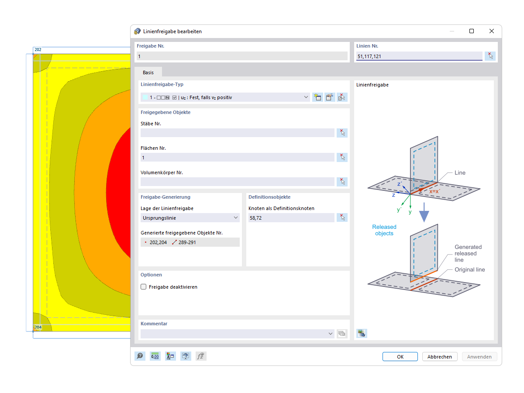Image resolution: width=524 pixels, height=393 pixels.
Task: Click the dialog title bar app icon
Action: [x=138, y=31]
